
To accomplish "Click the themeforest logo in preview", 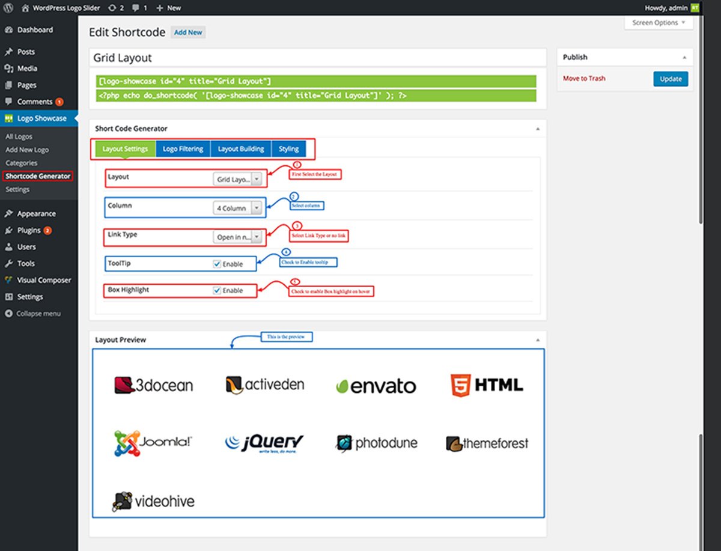I will [487, 443].
